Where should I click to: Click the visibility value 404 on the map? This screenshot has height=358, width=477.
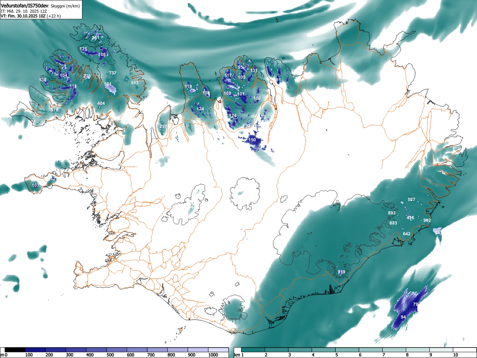pyautogui.click(x=101, y=103)
